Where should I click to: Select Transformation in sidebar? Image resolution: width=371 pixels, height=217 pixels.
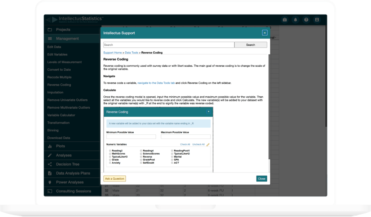tap(58, 122)
